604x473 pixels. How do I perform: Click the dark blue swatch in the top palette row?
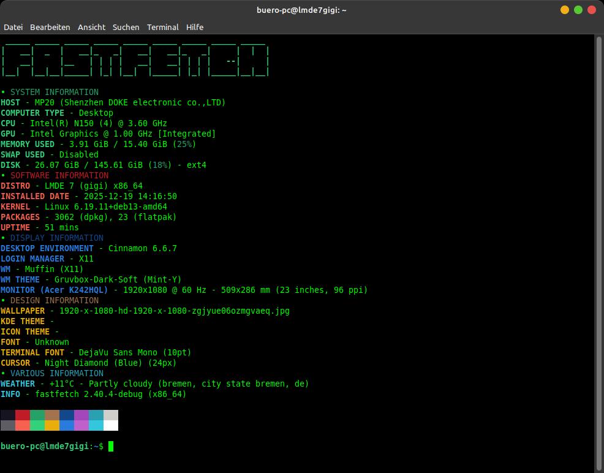point(67,415)
